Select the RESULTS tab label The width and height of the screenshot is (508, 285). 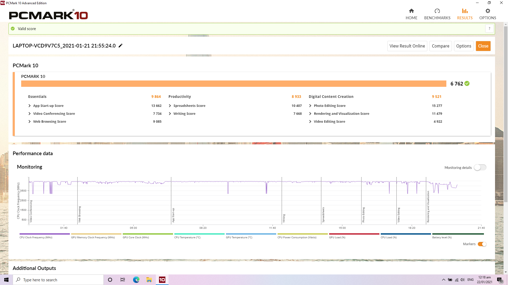(x=465, y=18)
